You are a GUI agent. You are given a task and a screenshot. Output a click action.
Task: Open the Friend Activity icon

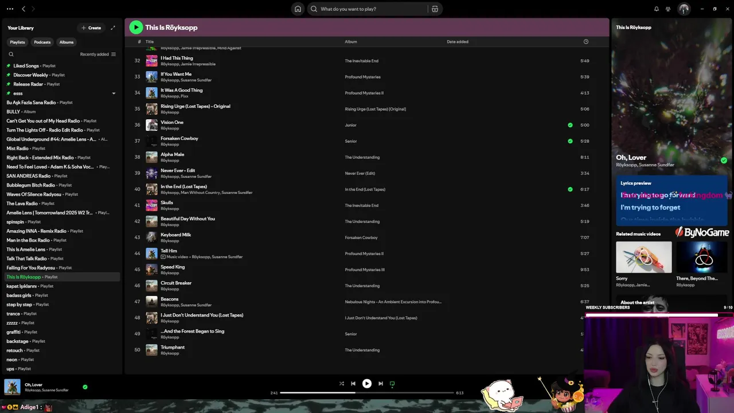(668, 9)
